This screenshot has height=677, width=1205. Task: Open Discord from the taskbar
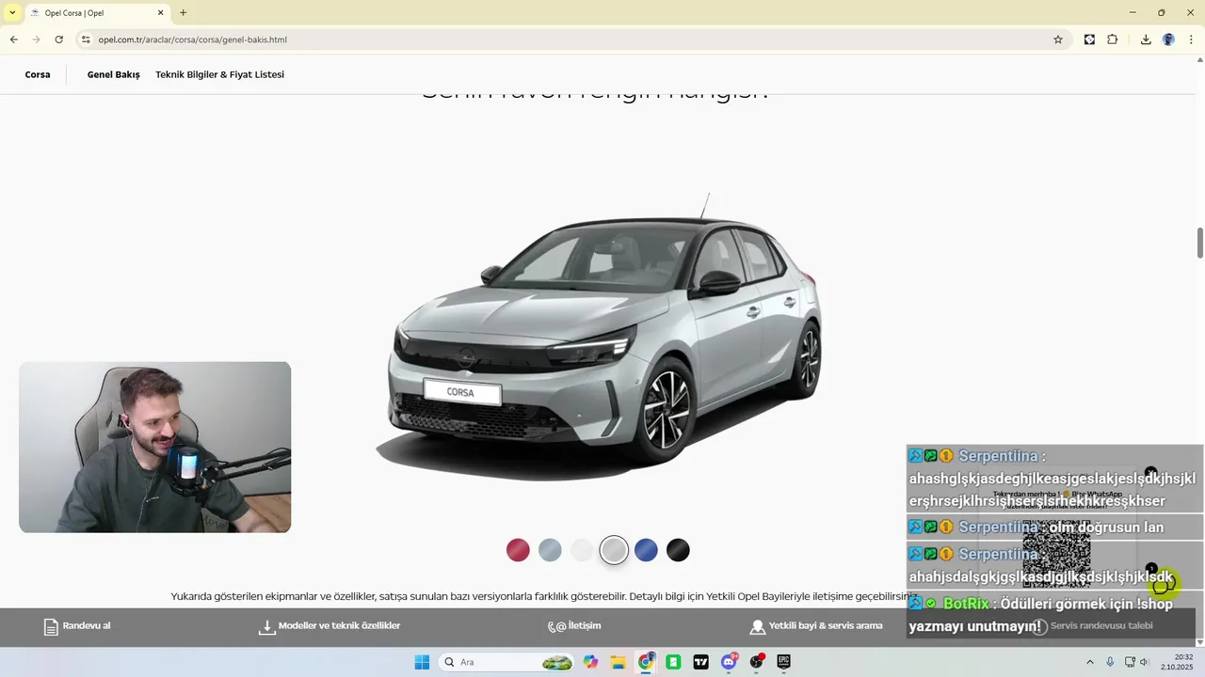pyautogui.click(x=729, y=662)
